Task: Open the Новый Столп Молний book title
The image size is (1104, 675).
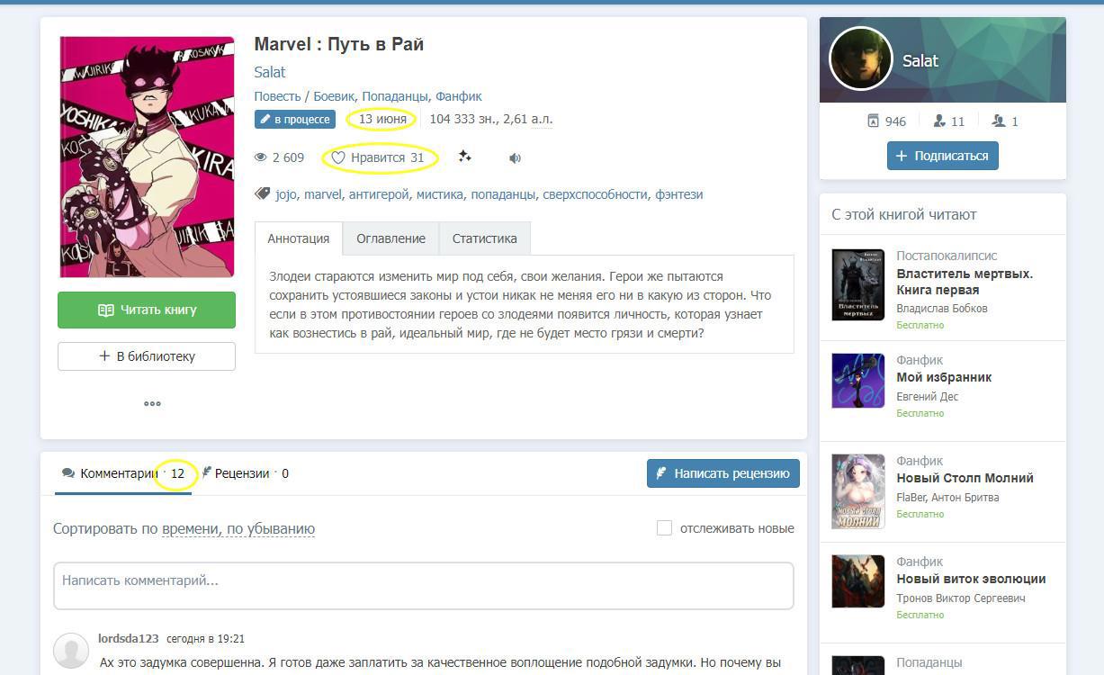Action: [965, 478]
